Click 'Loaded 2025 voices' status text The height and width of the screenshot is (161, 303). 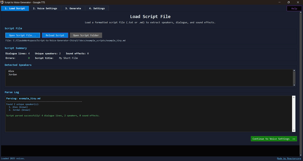coord(13,158)
